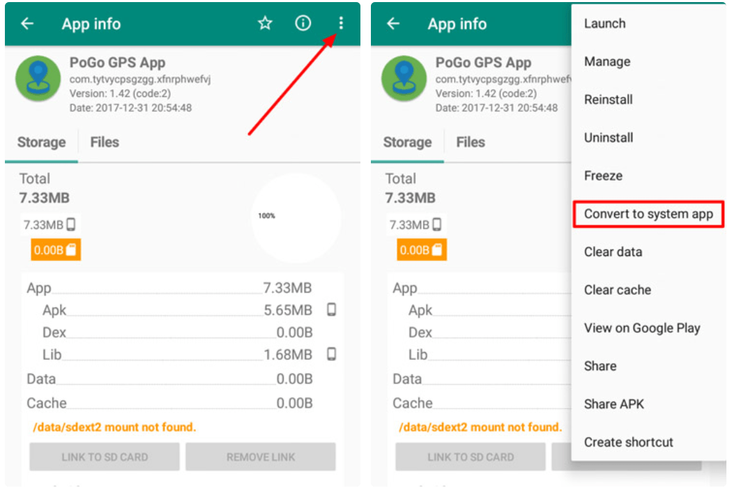Choose Reinstall in the menu
732x488 pixels.
tap(648, 100)
